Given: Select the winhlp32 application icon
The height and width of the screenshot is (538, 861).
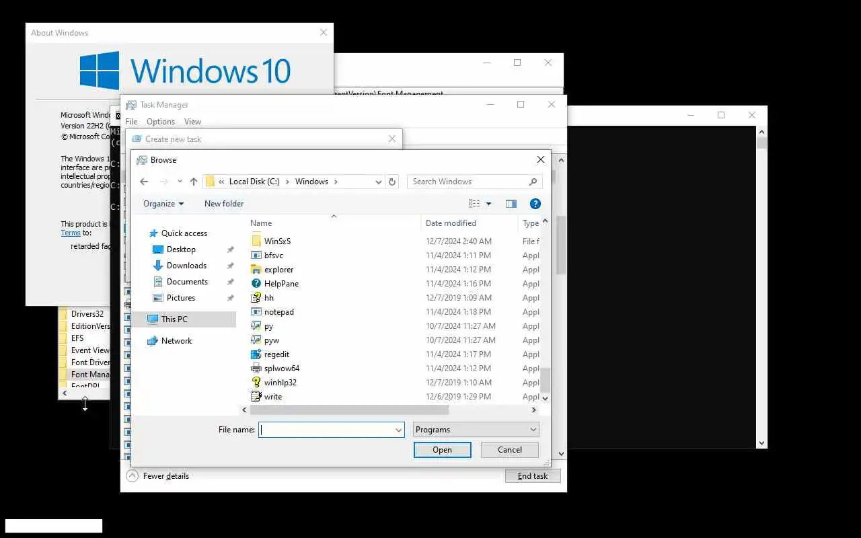Looking at the screenshot, I should pyautogui.click(x=256, y=383).
